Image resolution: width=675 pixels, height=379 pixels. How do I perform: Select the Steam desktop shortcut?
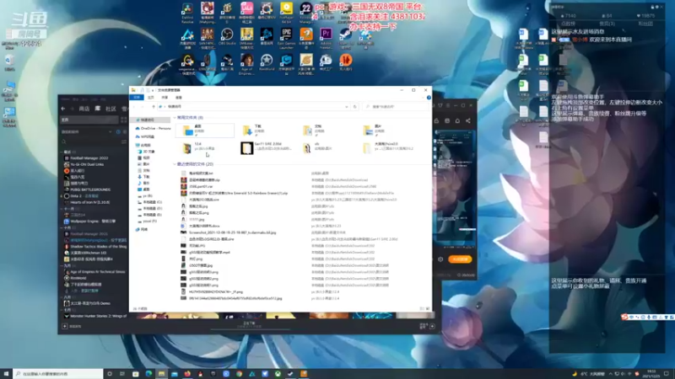(346, 38)
